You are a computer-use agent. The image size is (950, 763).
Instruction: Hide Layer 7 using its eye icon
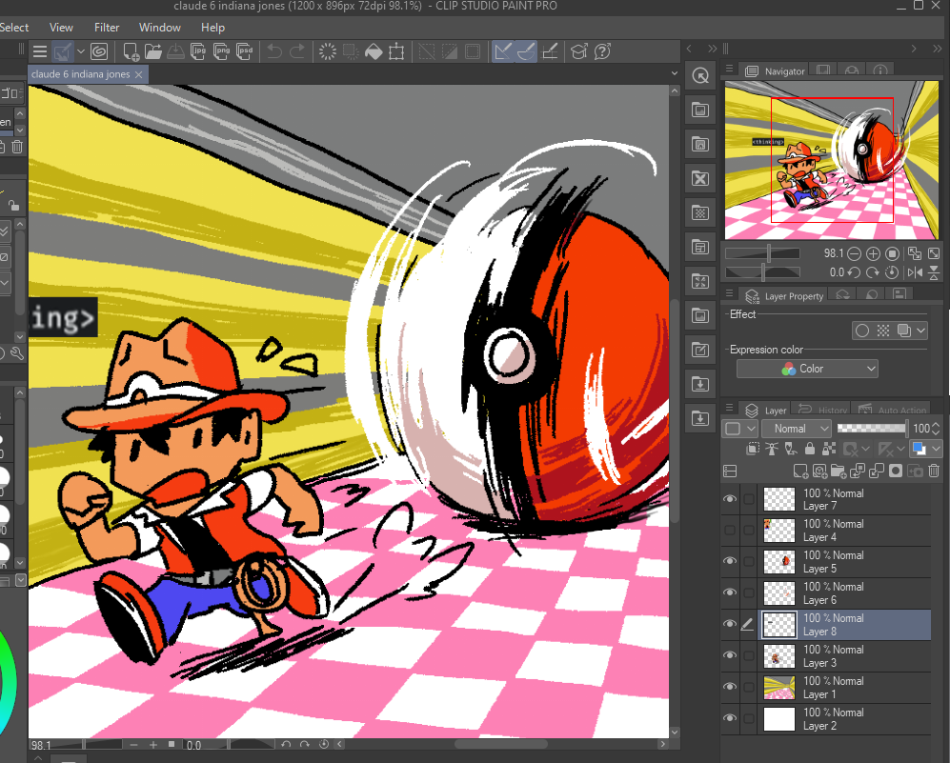coord(730,500)
